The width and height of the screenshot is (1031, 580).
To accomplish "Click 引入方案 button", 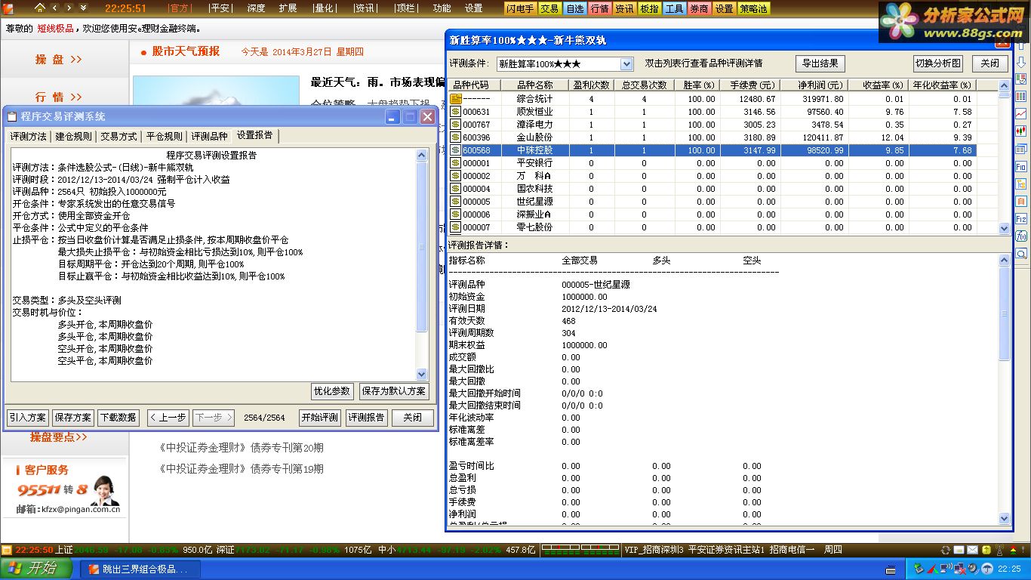I will (28, 418).
